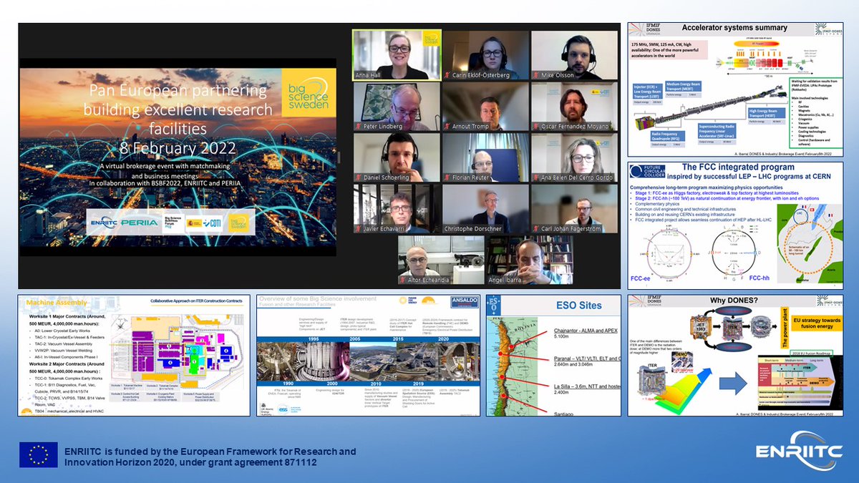Click the muted mic icon beside Daniel Schoerling
Screen dimensions: 859x483
(x=359, y=177)
